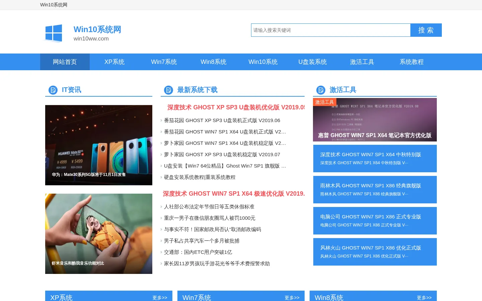Click 更多>> in the XP系统 panel
Screen dimensions: 482x301
(x=160, y=298)
